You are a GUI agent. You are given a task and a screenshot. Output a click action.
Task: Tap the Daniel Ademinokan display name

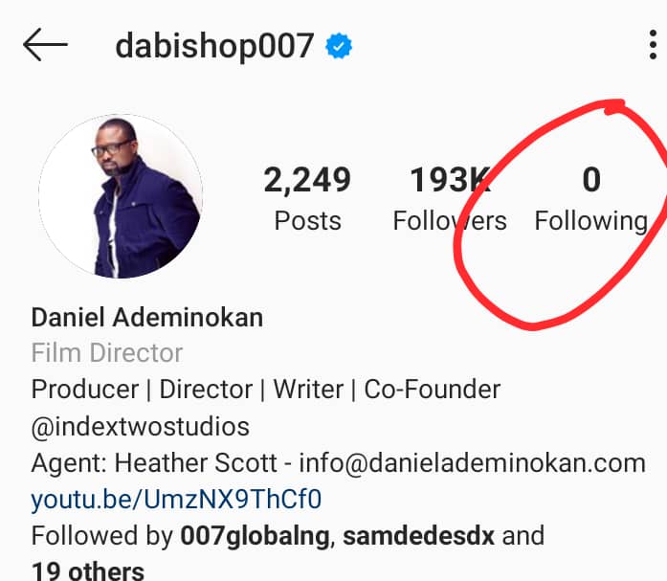pyautogui.click(x=147, y=318)
